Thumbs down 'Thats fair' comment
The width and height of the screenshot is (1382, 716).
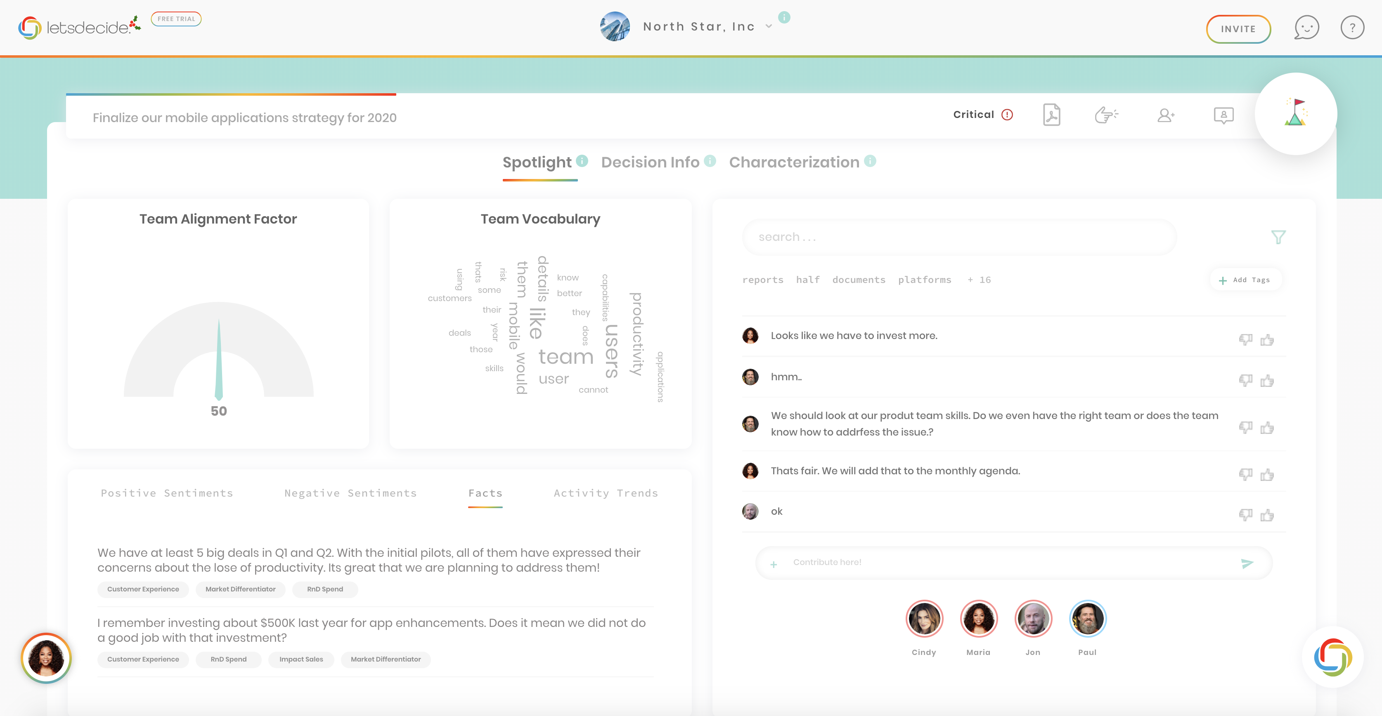(1245, 475)
